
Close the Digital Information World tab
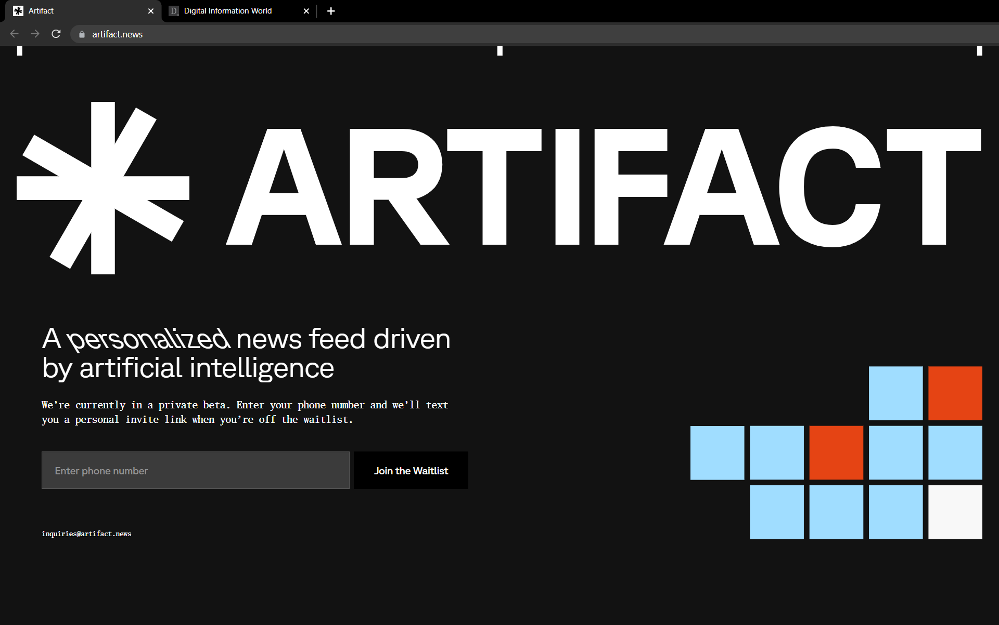point(306,11)
